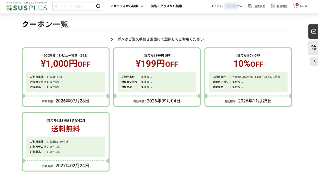The image size is (318, 180).
Task: Open 見積履歴 estimate history link
Action: point(282,6)
